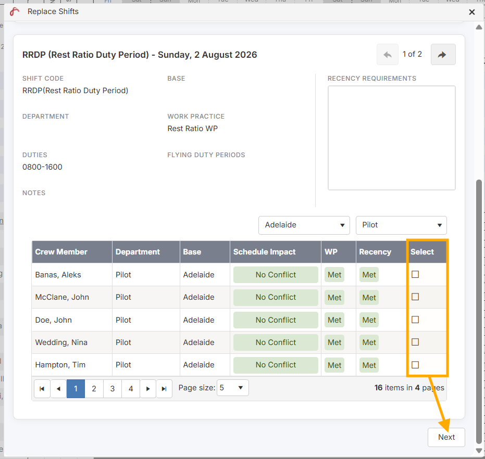Click 'No Conflict' badge for Hampton, Tim
This screenshot has width=485, height=459.
coord(276,365)
